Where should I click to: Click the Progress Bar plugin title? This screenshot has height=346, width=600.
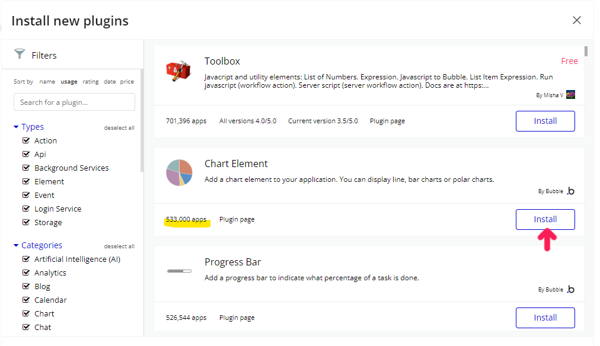click(232, 262)
